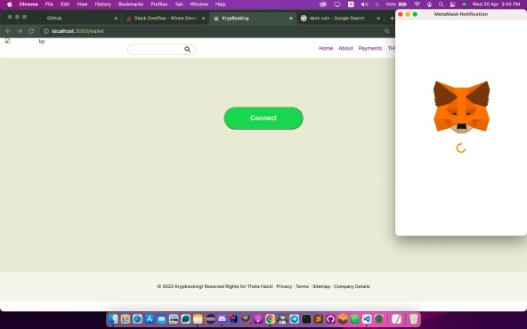This screenshot has height=329, width=527.
Task: Open the Help menu
Action: tap(221, 4)
